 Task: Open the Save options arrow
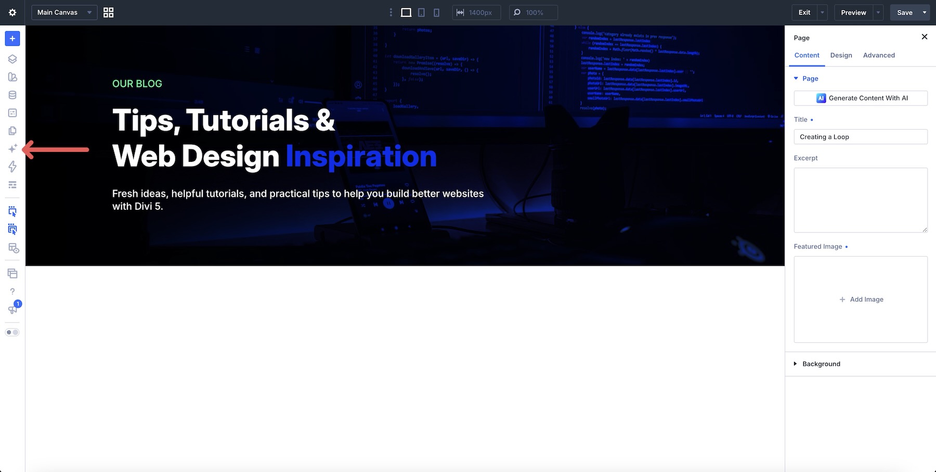coord(925,12)
